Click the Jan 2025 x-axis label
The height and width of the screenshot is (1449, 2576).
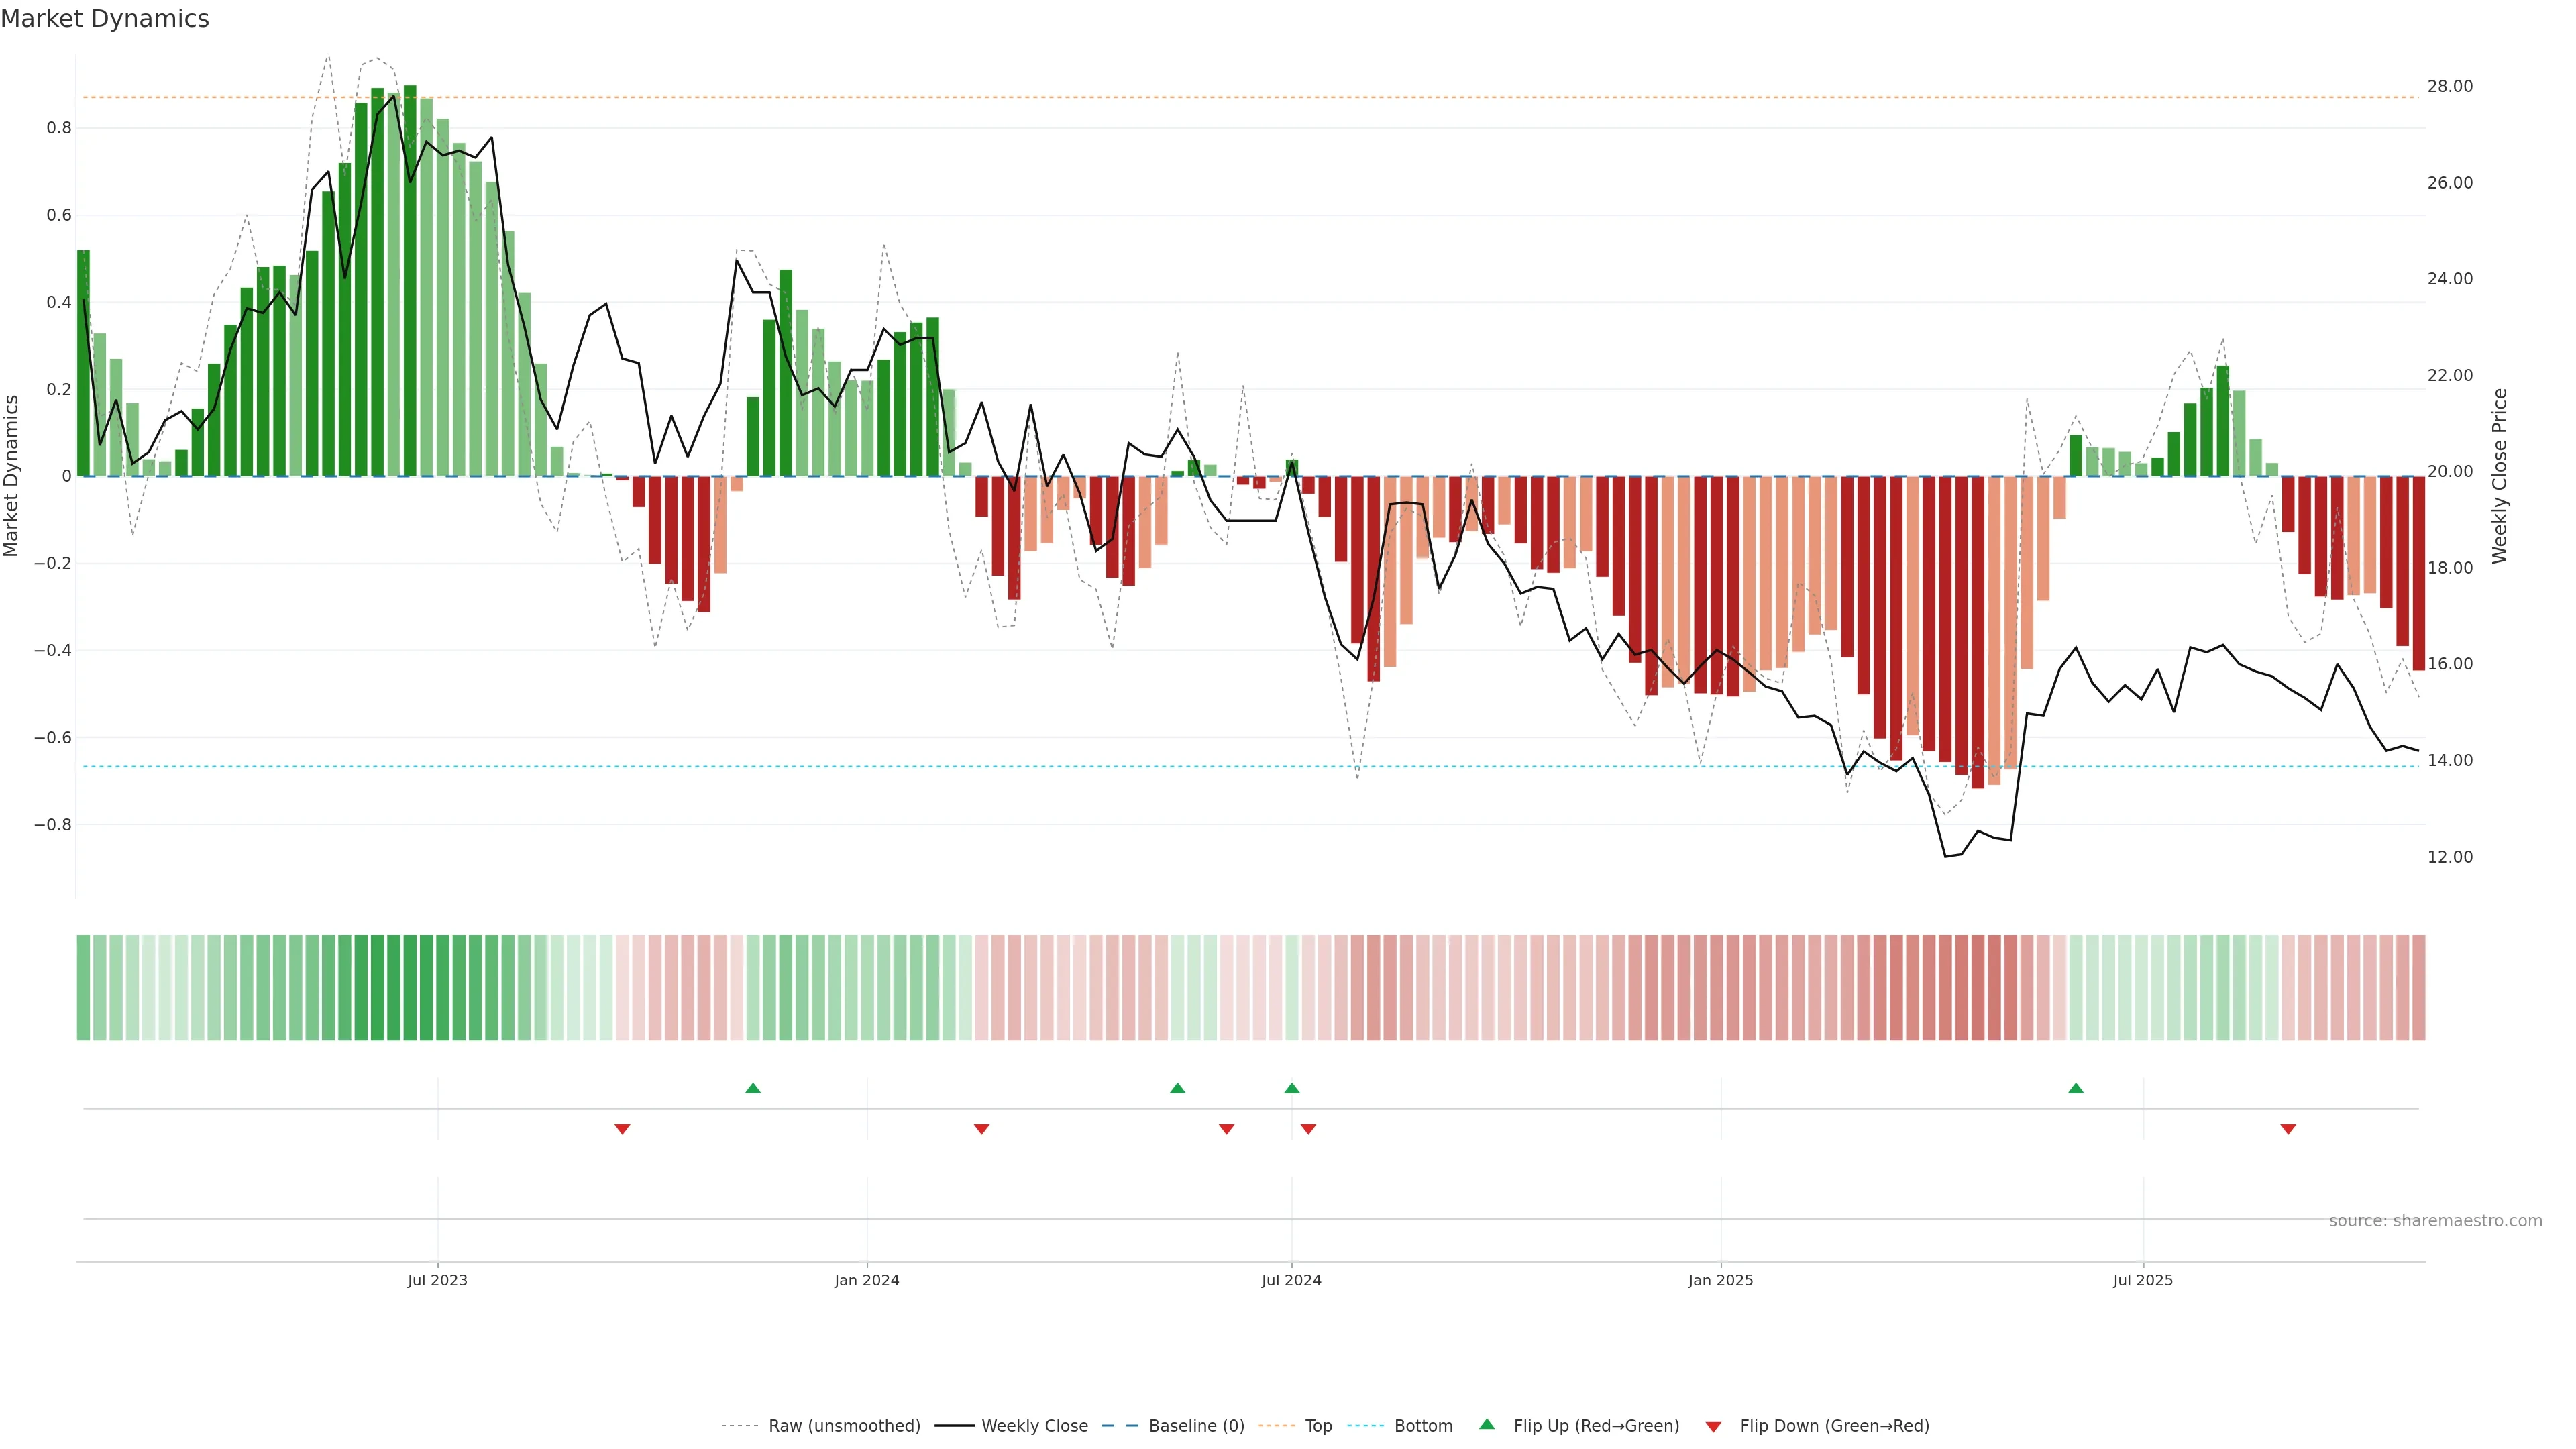point(1720,1280)
